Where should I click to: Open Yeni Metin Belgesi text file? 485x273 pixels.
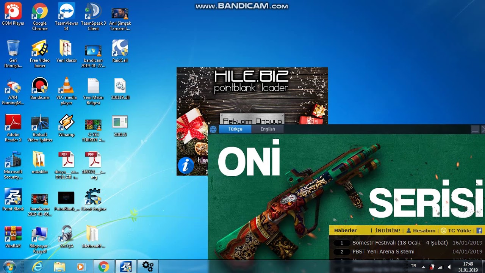(93, 91)
